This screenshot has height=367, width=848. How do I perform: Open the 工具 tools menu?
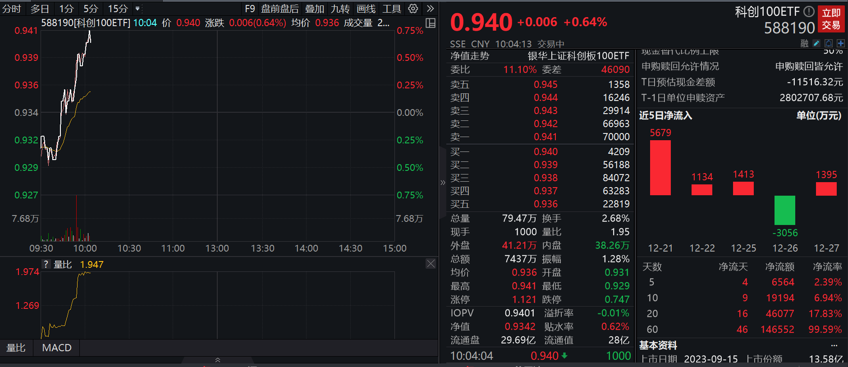tap(392, 9)
